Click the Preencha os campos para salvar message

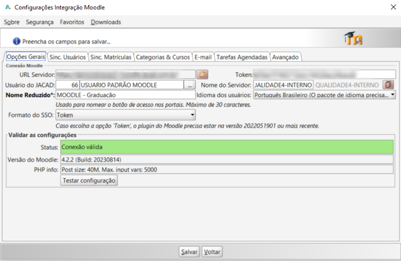(66, 41)
